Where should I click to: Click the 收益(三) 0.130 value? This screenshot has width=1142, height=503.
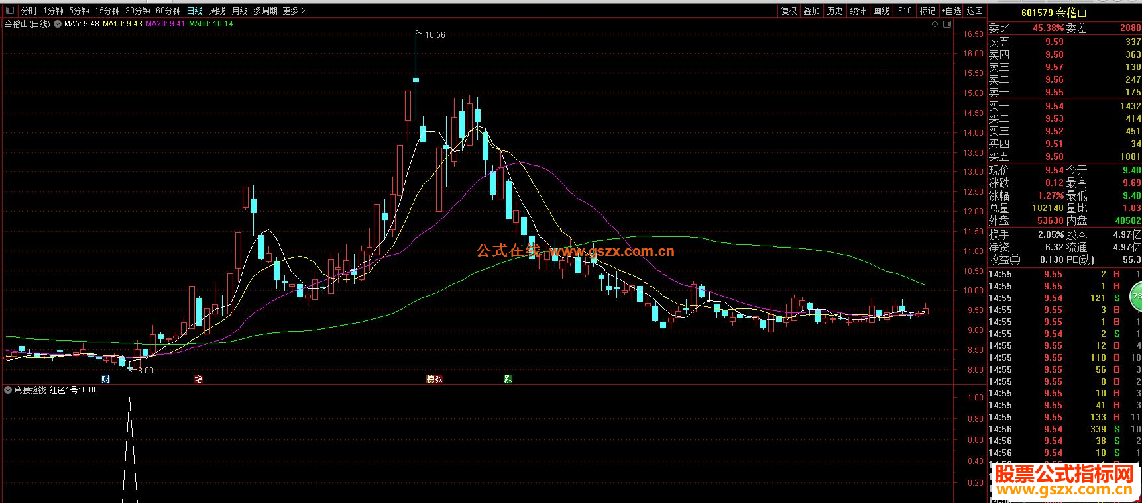tap(1052, 259)
